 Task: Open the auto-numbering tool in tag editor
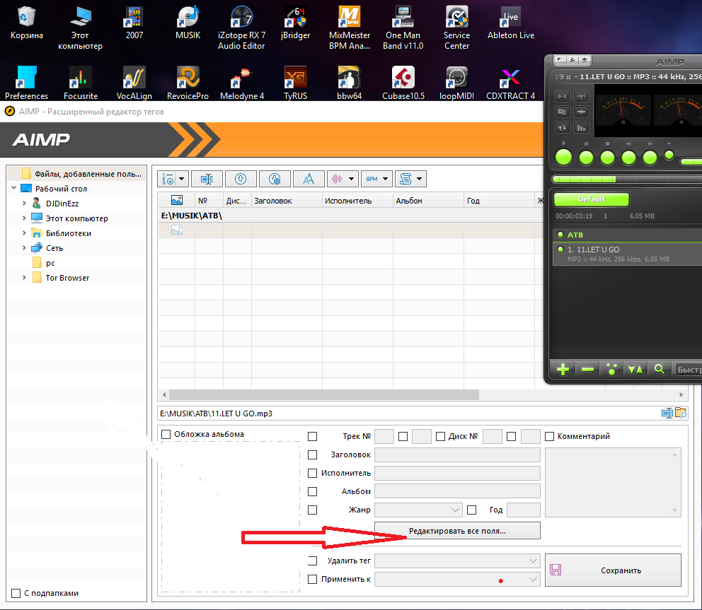168,179
